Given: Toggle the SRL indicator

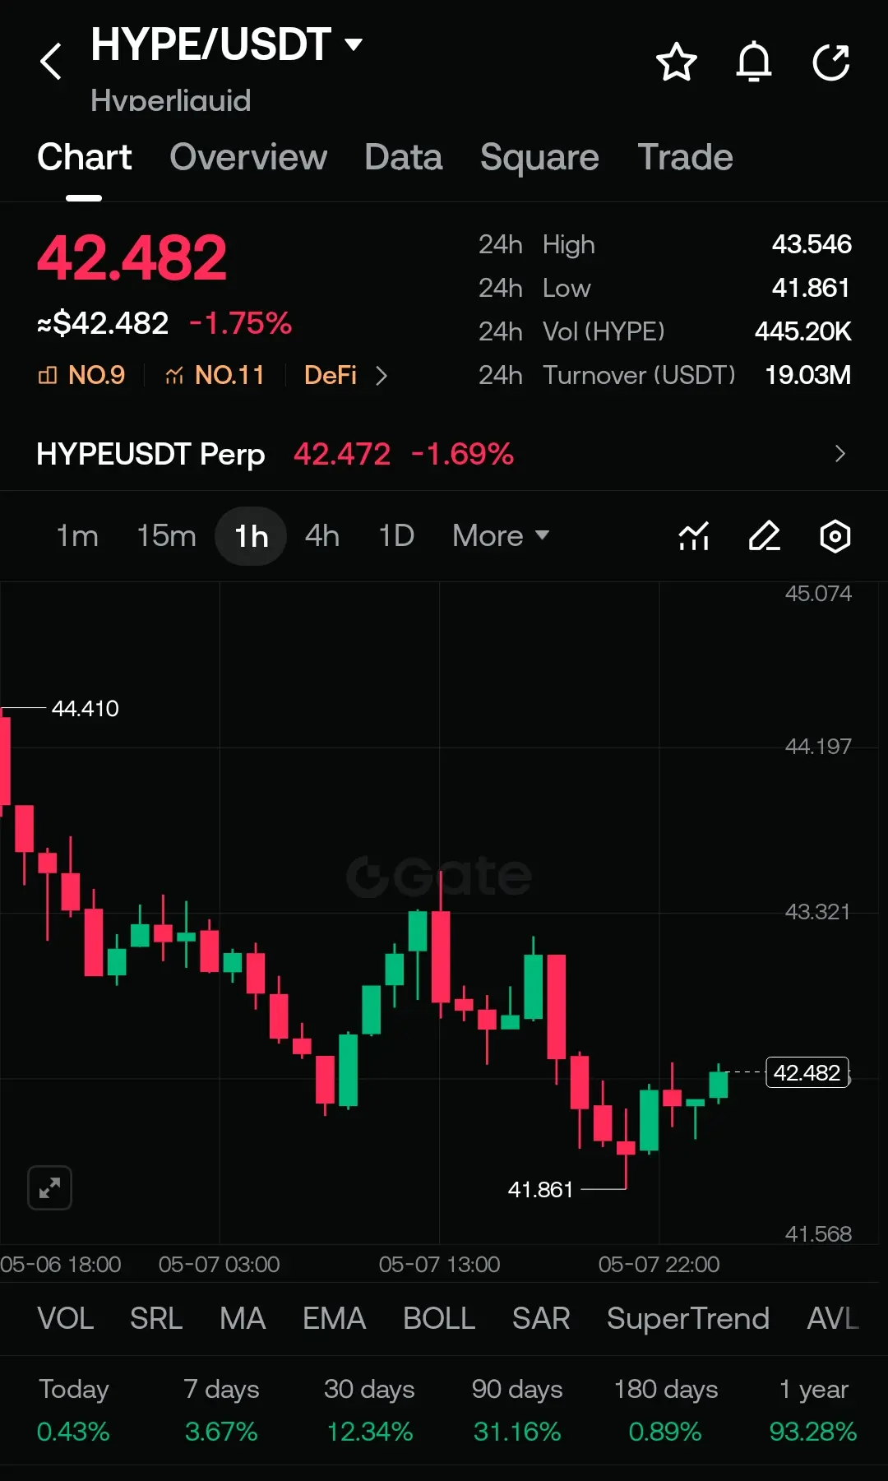Looking at the screenshot, I should [156, 1318].
